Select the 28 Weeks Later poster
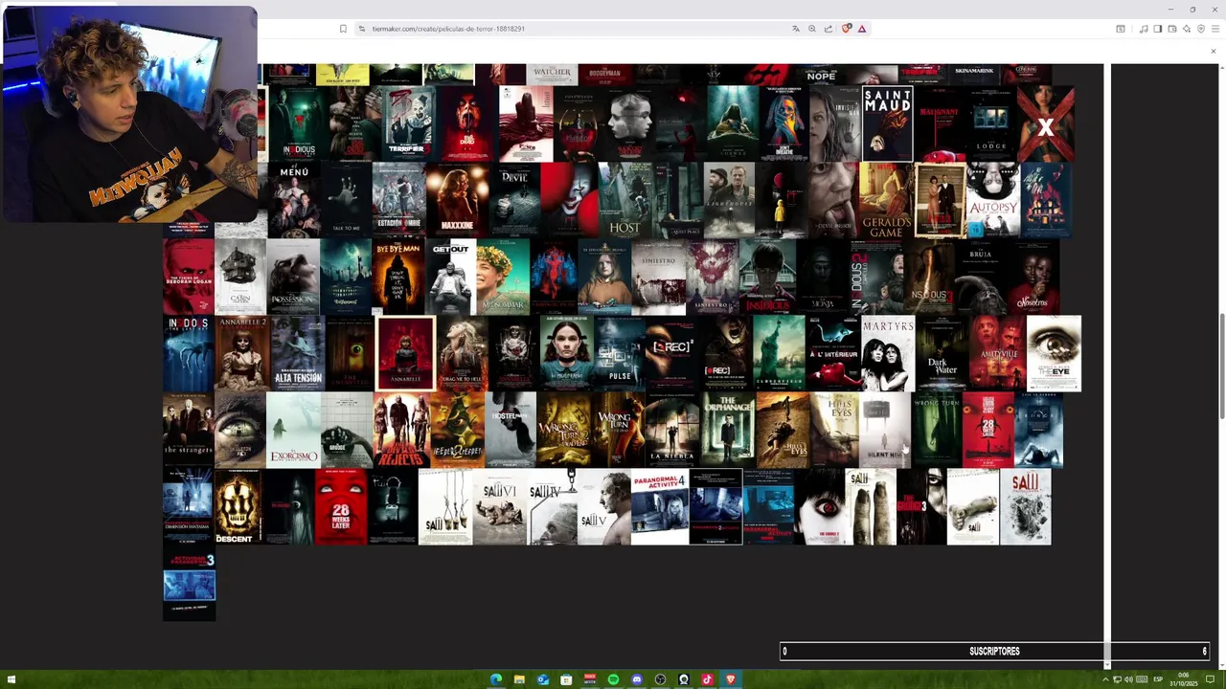 (x=341, y=506)
